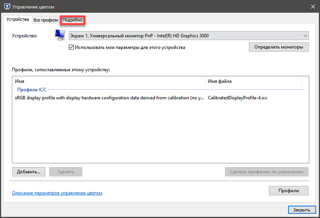320x218 pixels.
Task: Click the Профили ICC group header
Action: pyautogui.click(x=32, y=90)
